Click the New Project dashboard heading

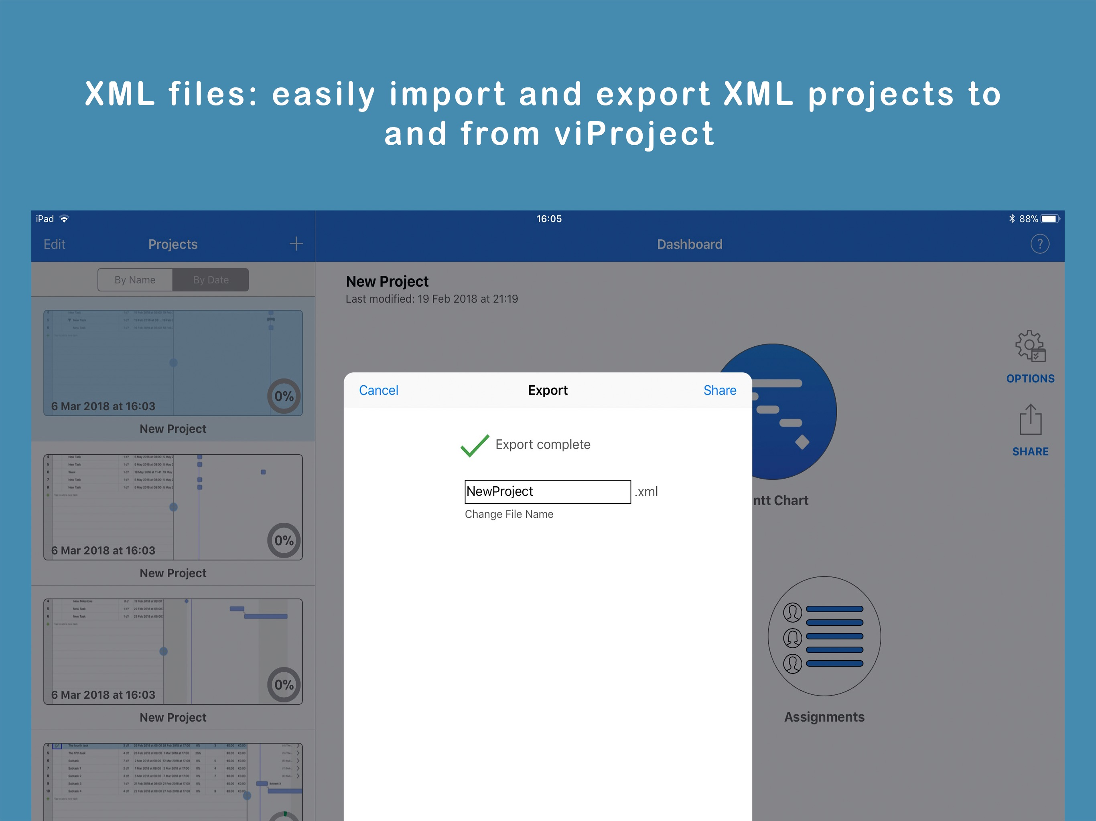click(x=387, y=281)
